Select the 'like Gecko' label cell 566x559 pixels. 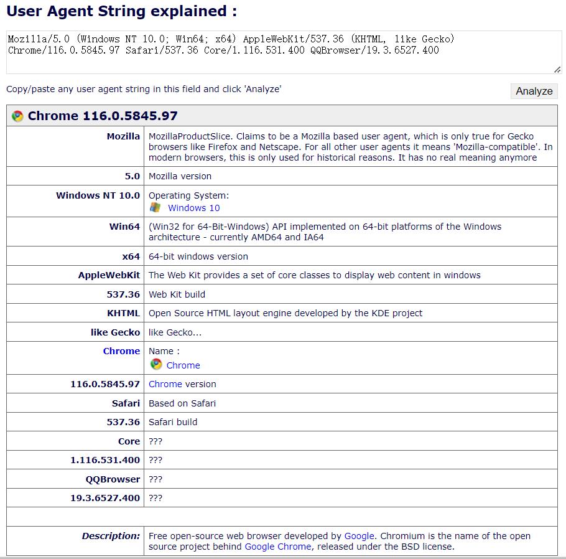click(x=75, y=332)
